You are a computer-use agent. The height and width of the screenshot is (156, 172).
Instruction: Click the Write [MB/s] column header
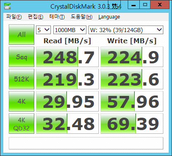tap(132, 41)
